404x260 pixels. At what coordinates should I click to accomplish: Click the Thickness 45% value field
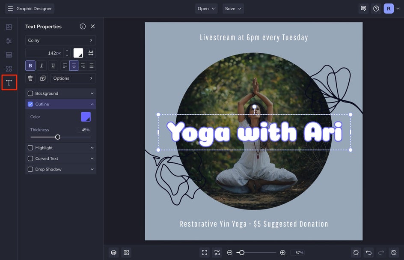(84, 130)
